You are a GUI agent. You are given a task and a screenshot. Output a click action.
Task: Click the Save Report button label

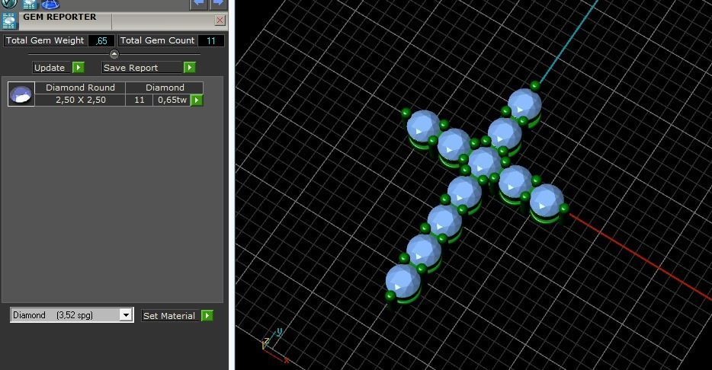(142, 68)
